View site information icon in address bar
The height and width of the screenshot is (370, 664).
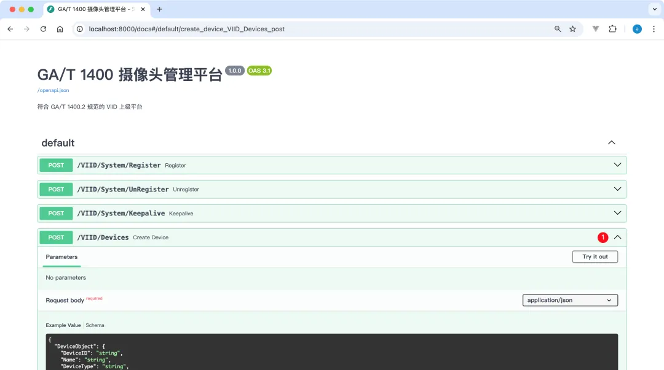[x=79, y=29]
